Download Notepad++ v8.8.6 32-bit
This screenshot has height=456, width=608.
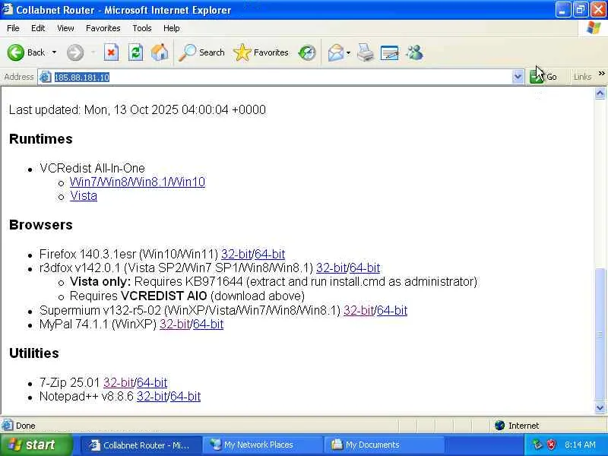pos(152,396)
